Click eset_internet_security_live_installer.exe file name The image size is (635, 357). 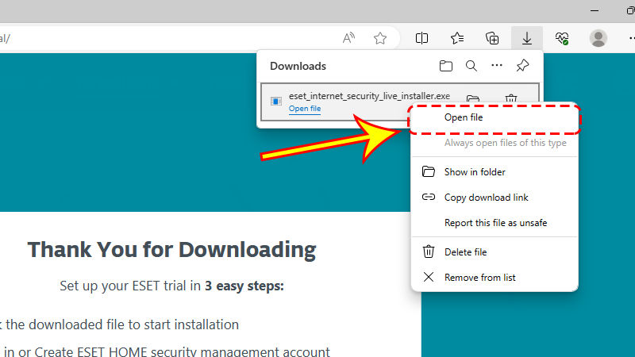point(369,96)
